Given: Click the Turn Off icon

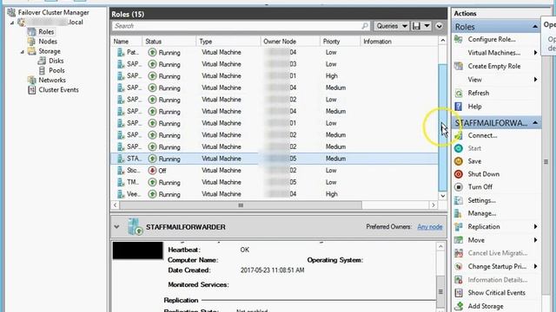Looking at the screenshot, I should pyautogui.click(x=459, y=187).
